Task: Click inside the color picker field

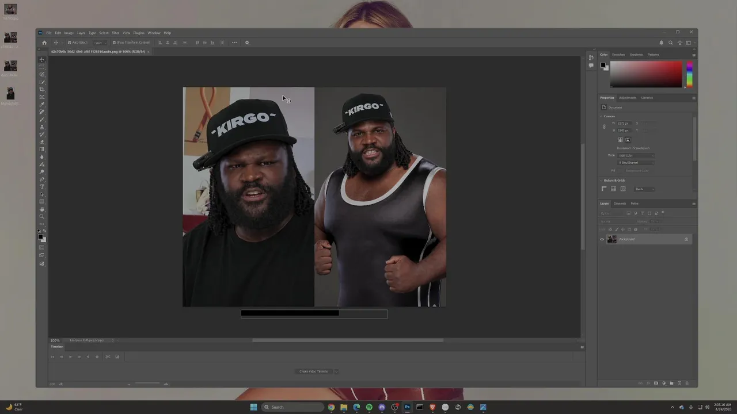Action: coord(646,74)
